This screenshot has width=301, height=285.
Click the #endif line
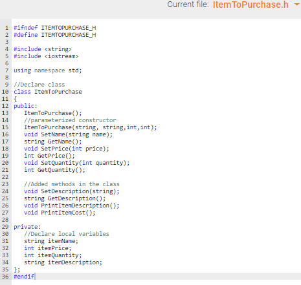(24, 277)
